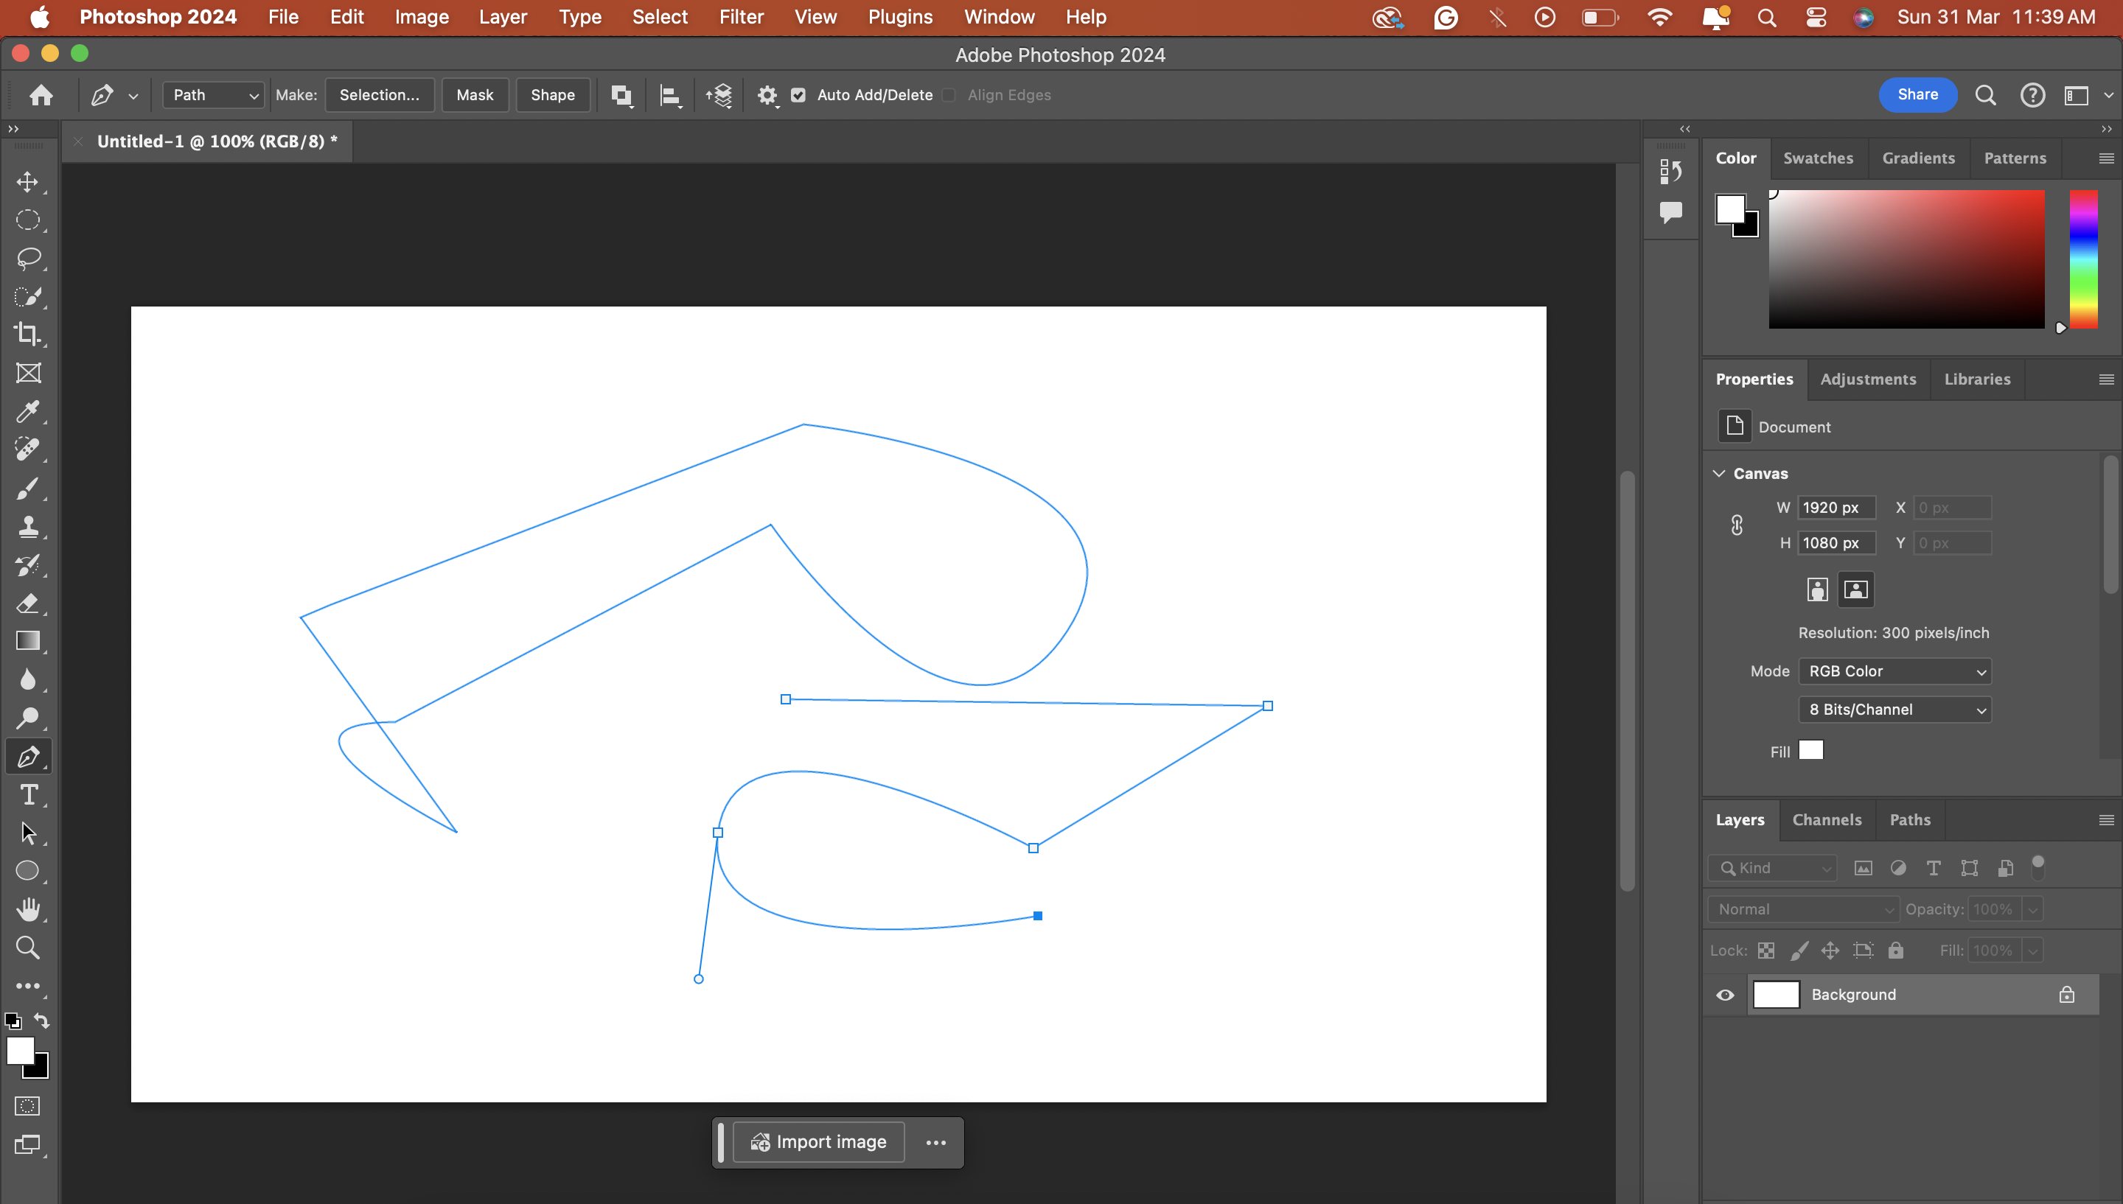The width and height of the screenshot is (2123, 1204).
Task: Select the Brush tool
Action: [x=29, y=488]
